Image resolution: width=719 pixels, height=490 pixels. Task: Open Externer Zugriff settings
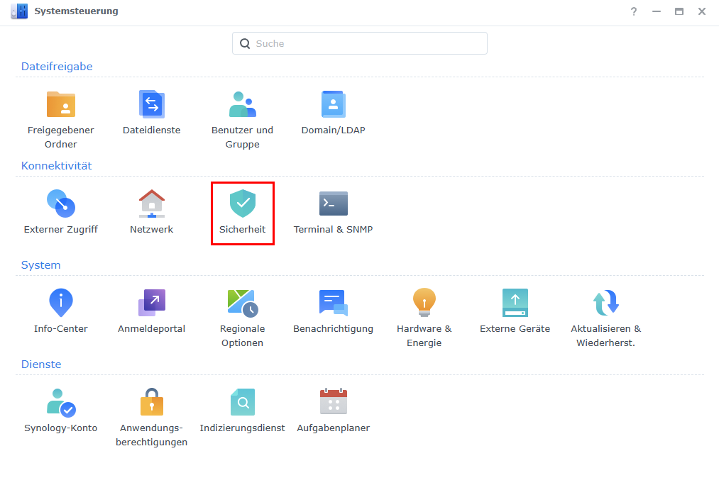tap(61, 204)
